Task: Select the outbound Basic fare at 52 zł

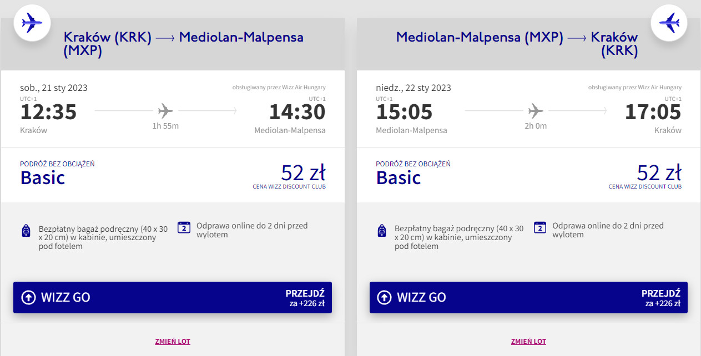Action: click(173, 175)
